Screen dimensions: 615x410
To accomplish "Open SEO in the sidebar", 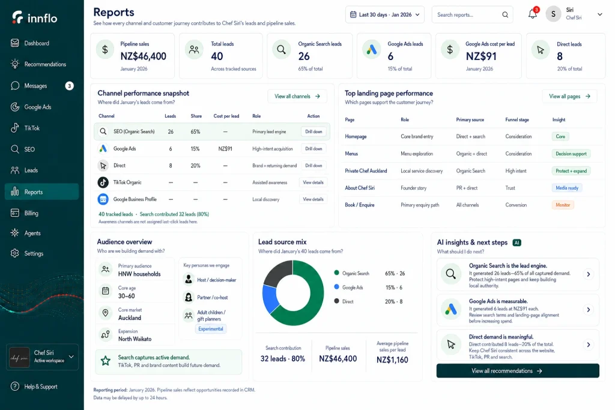I will 41,149.
